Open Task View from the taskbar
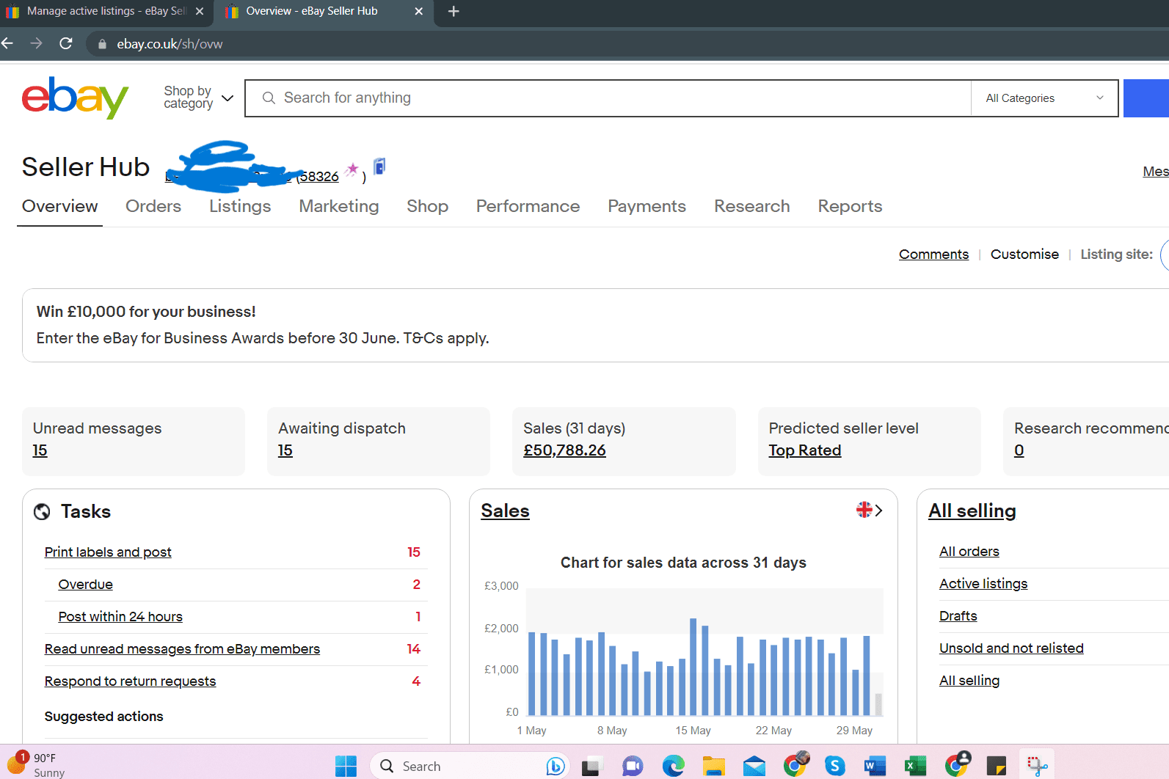The width and height of the screenshot is (1169, 779). point(593,766)
